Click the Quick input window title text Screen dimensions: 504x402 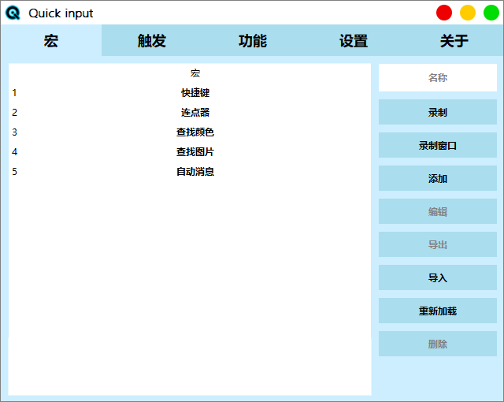click(x=61, y=13)
